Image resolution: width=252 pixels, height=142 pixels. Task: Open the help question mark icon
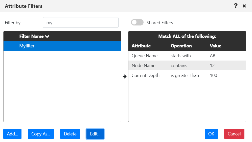(236, 6)
